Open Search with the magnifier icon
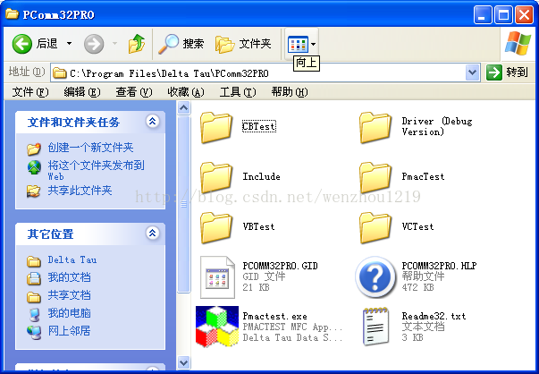 click(x=181, y=44)
